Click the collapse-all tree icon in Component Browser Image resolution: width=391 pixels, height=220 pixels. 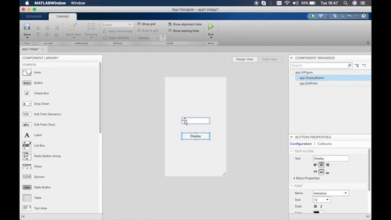[364, 65]
